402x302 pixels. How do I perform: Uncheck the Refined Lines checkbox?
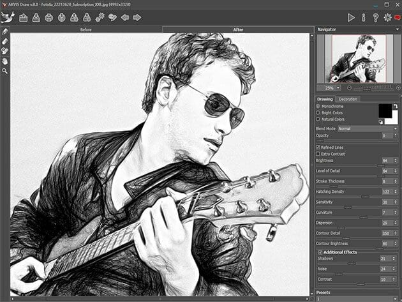coord(318,147)
